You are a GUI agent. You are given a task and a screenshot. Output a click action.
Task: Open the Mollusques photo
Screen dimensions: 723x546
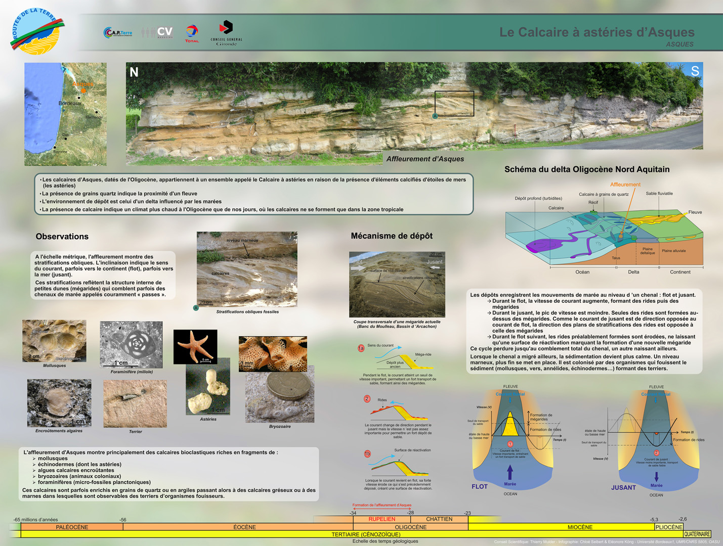tap(54, 341)
